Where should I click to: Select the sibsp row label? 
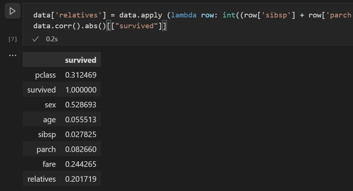pyautogui.click(x=47, y=135)
